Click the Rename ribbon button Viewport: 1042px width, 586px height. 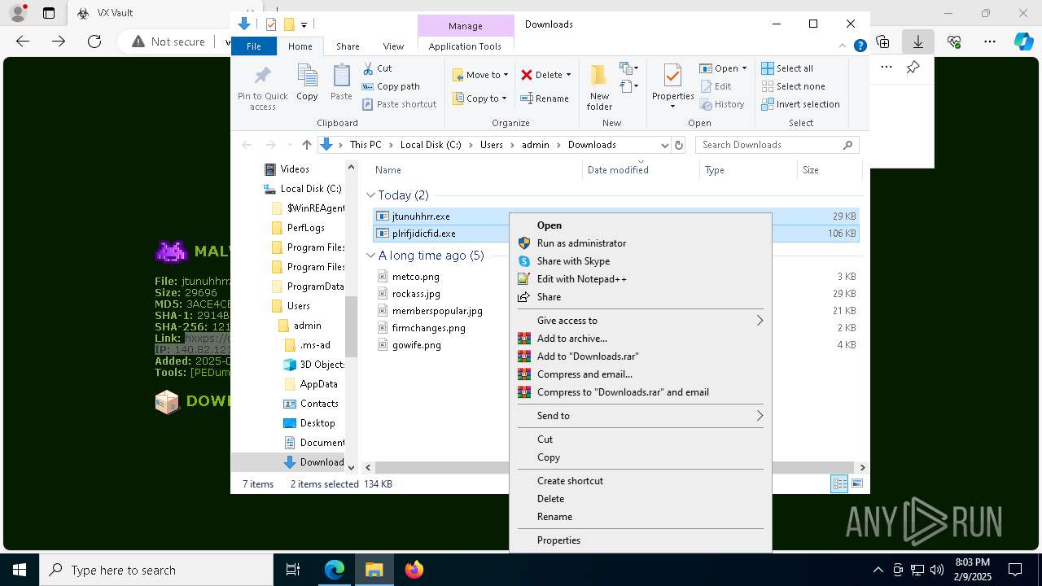(x=545, y=98)
